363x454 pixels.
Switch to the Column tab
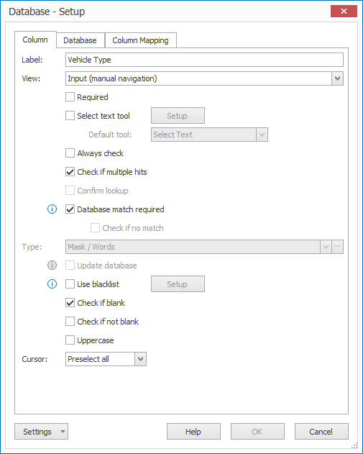point(35,40)
